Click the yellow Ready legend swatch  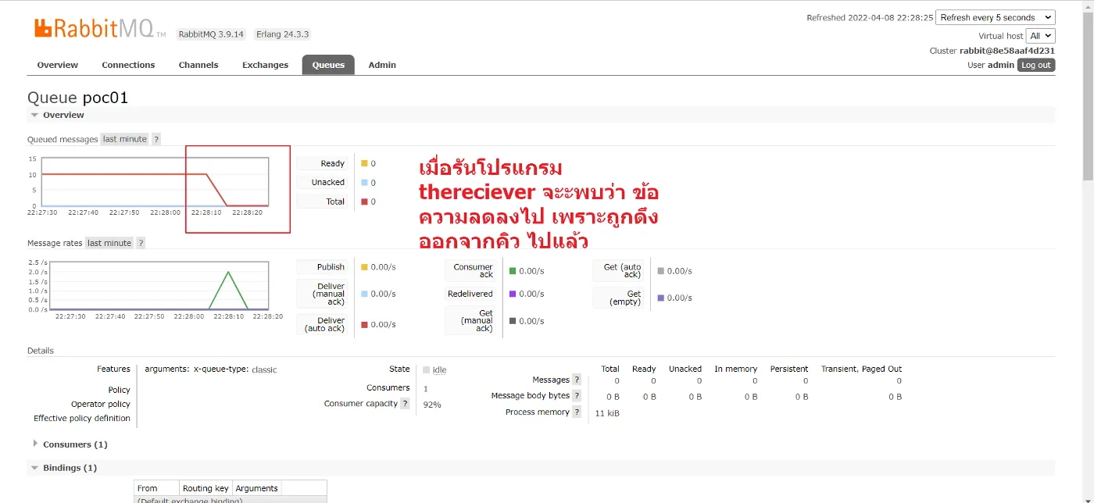coord(364,163)
